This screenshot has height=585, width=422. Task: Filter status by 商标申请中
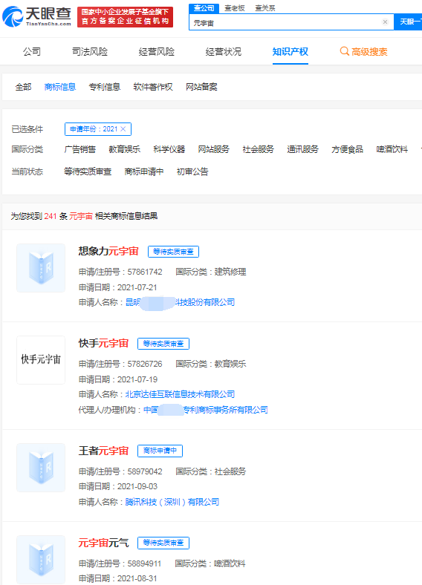(x=144, y=171)
